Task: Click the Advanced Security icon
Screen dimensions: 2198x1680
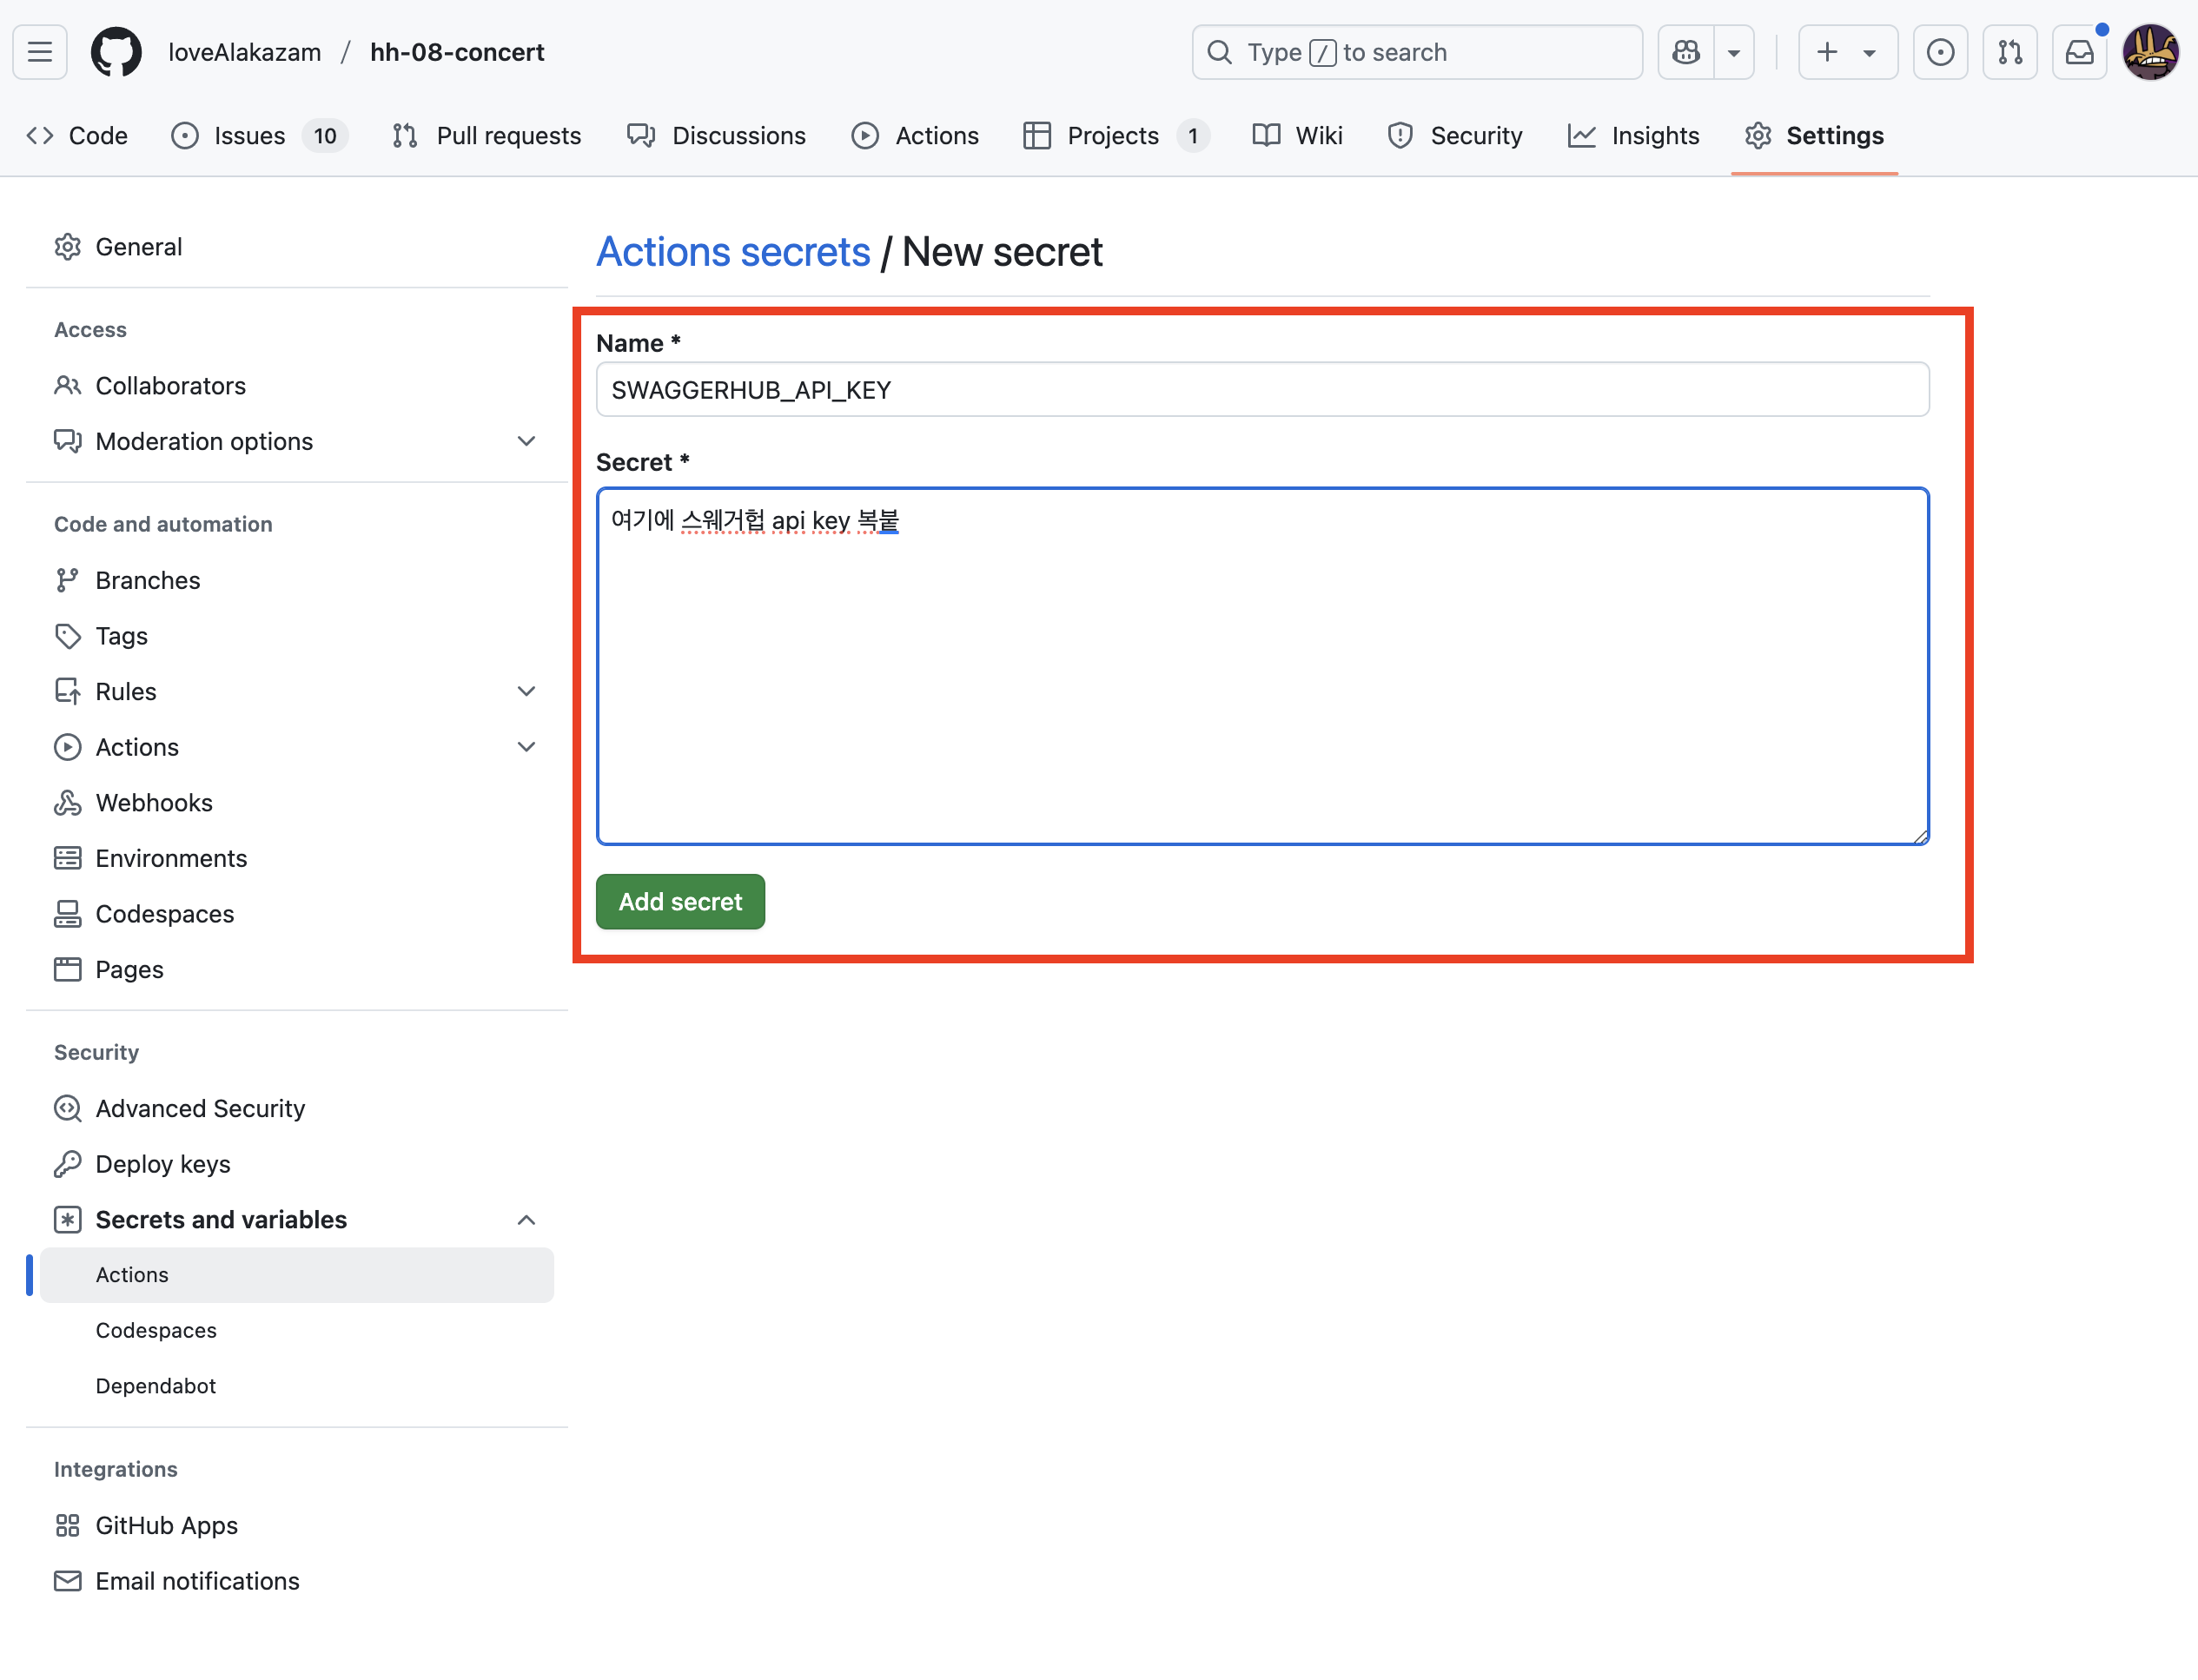Action: (68, 1109)
